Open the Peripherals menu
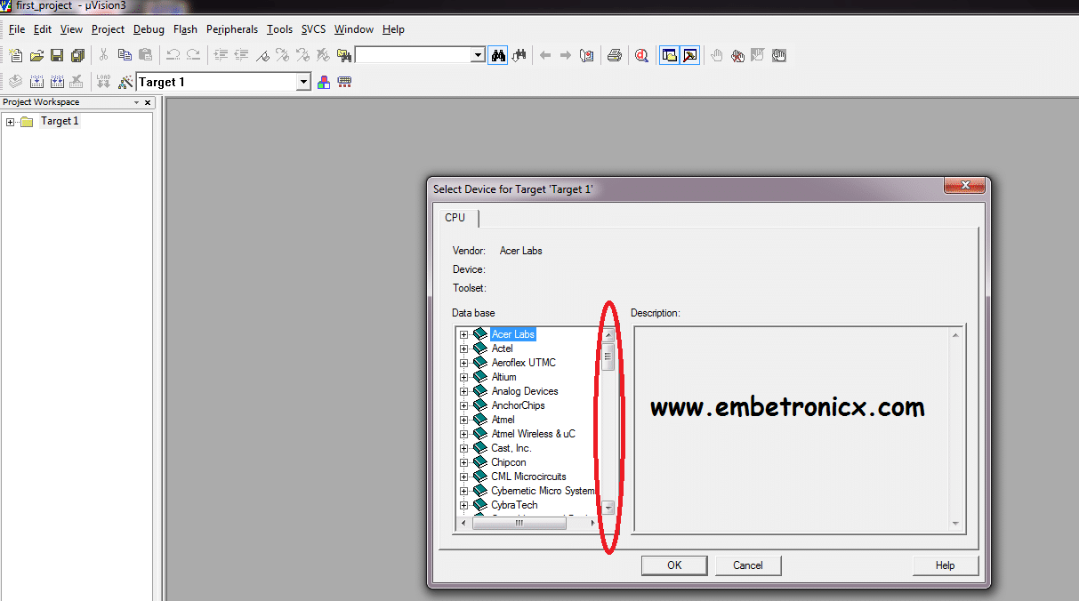This screenshot has width=1079, height=601. coord(231,29)
